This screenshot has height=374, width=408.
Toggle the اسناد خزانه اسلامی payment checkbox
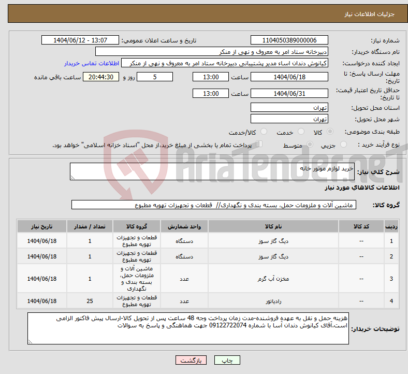[259, 144]
